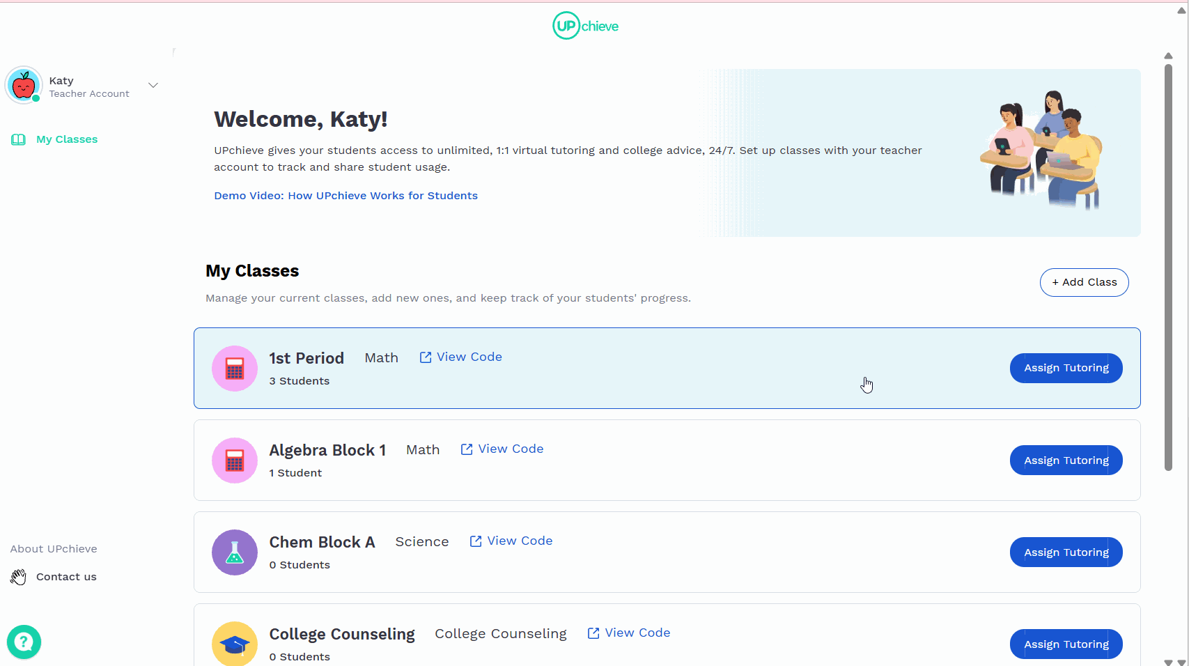
Task: View Code for 1st Period
Action: (469, 357)
